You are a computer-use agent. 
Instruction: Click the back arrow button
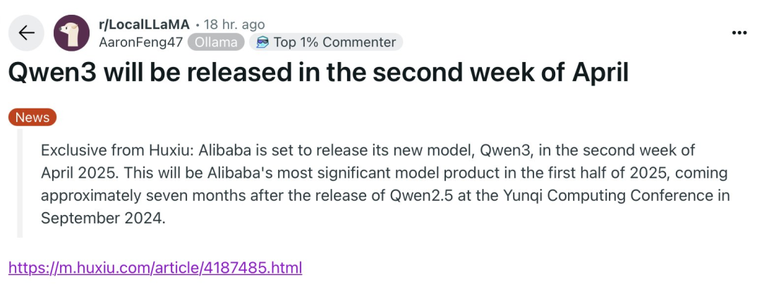[26, 33]
